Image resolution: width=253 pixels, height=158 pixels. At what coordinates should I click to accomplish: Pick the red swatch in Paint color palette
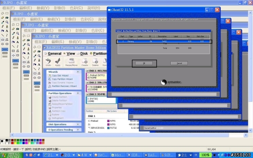click(12, 143)
